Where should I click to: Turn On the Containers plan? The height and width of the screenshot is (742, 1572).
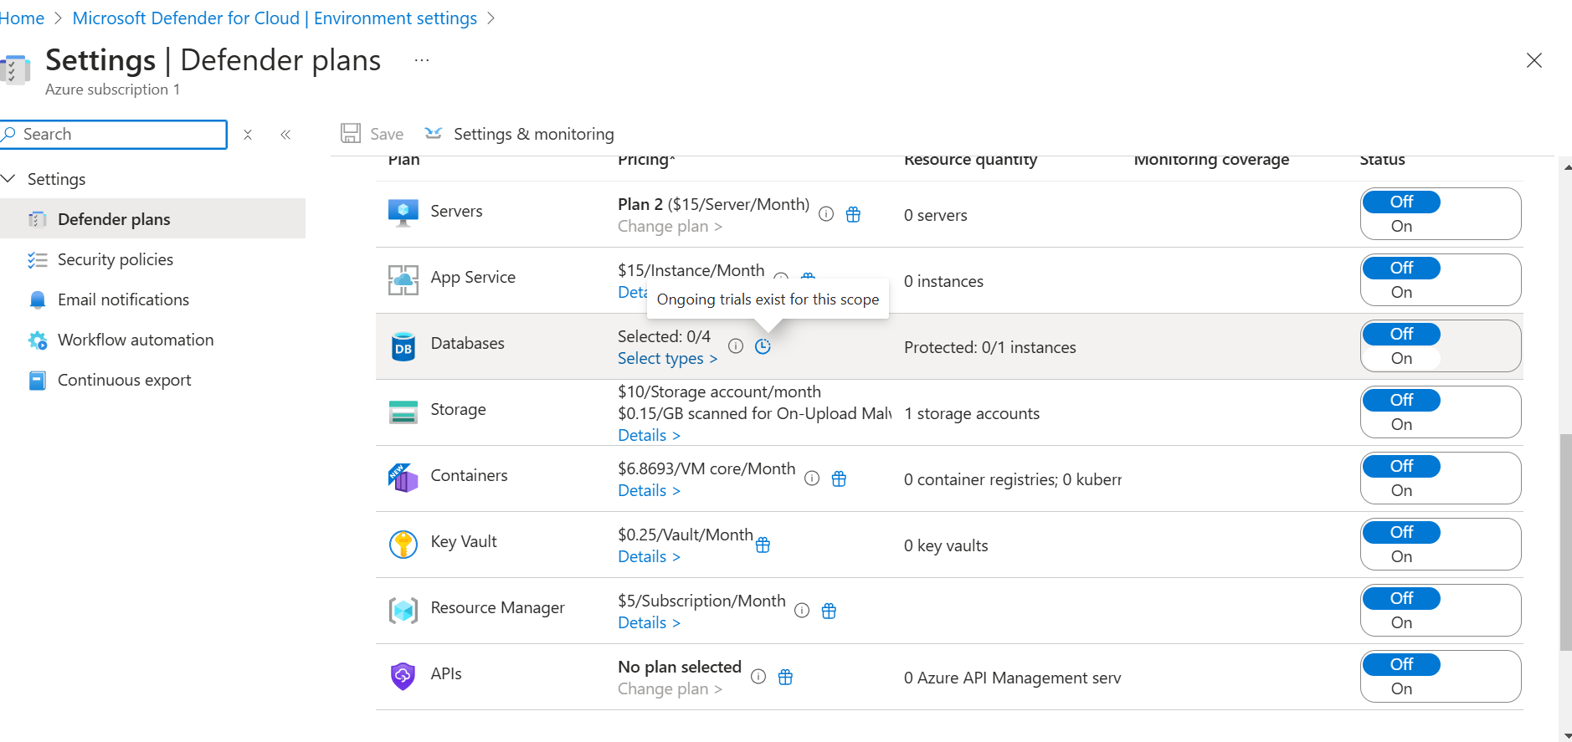tap(1401, 490)
